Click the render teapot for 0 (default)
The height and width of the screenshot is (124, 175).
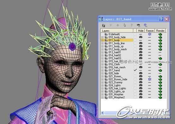[160, 34]
